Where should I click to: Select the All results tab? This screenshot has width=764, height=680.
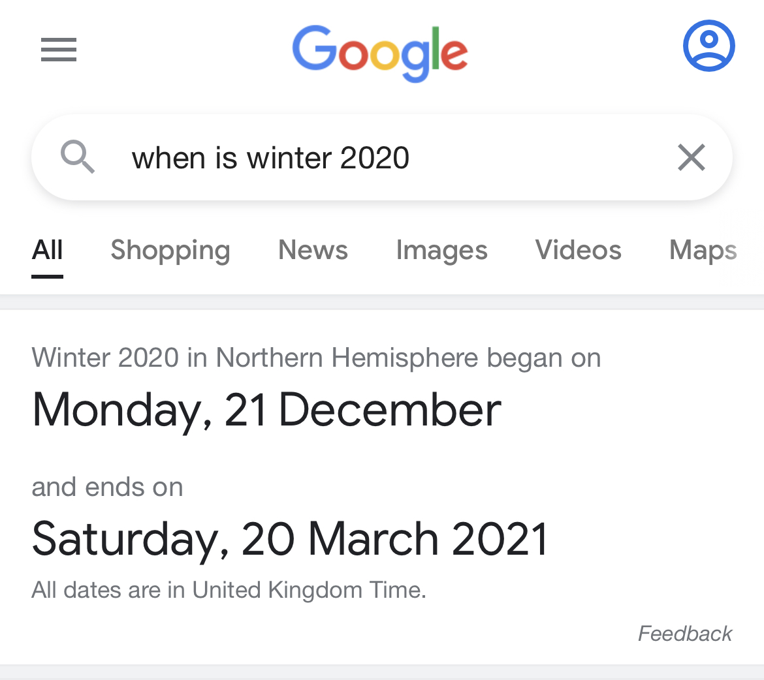coord(47,250)
